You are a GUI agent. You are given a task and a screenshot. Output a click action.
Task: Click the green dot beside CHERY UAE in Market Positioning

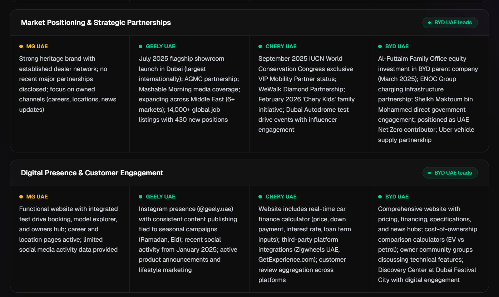pyautogui.click(x=260, y=46)
